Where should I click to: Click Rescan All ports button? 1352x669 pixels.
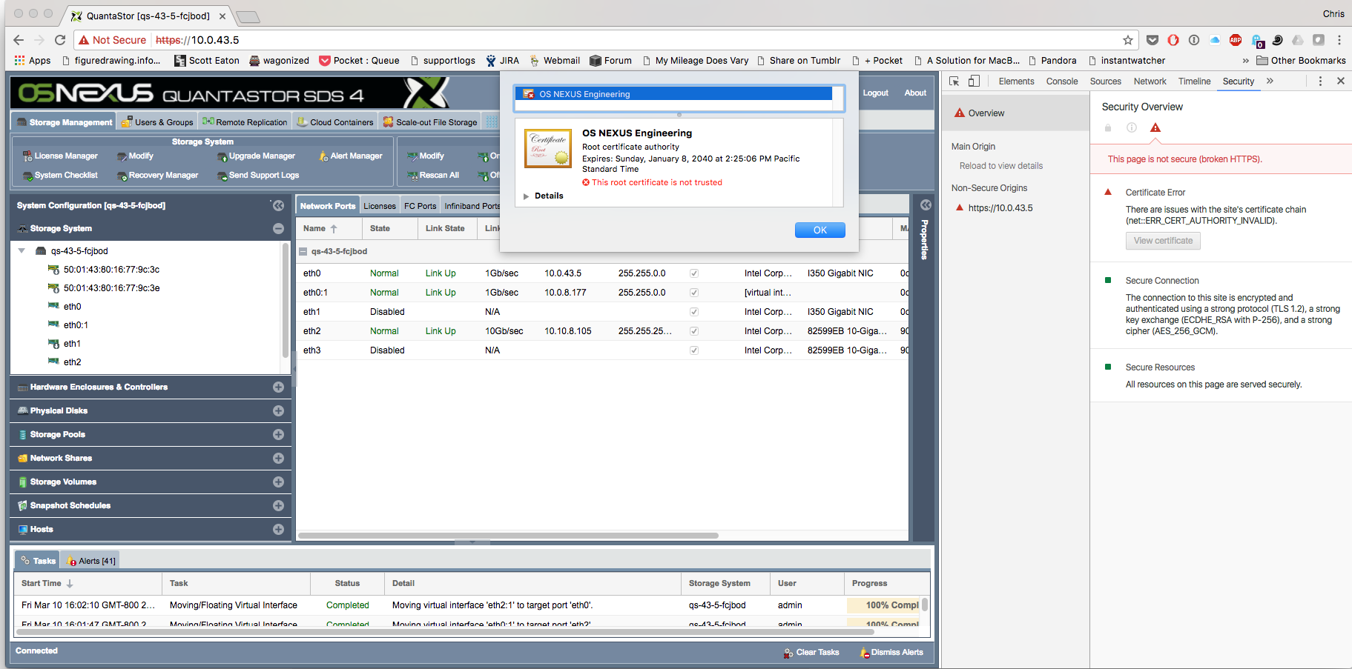(433, 176)
